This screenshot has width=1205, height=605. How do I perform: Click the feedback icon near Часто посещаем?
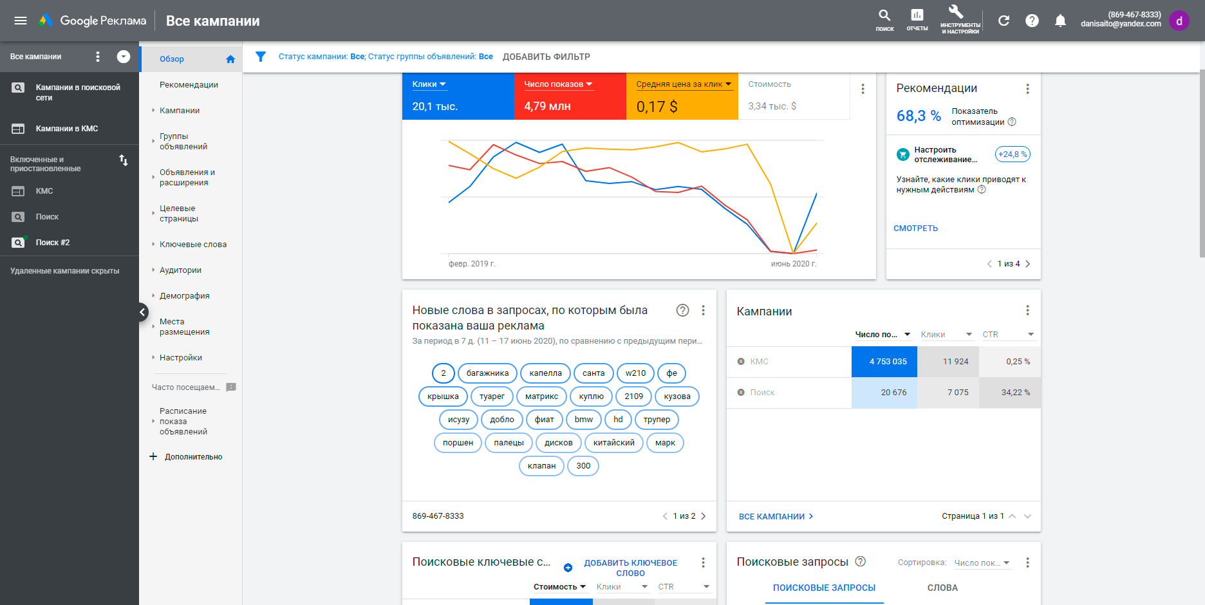232,387
